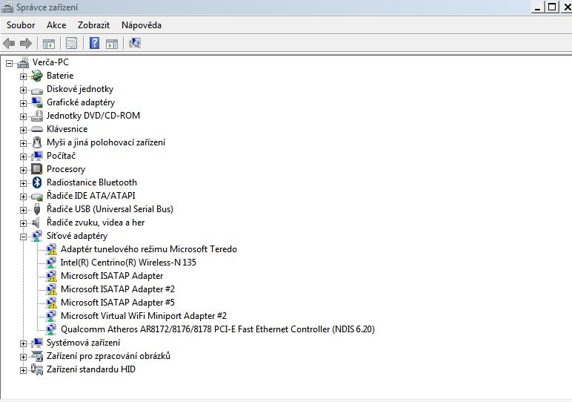572x402 pixels.
Task: Expand the Systémová zařízení node
Action: click(24, 343)
